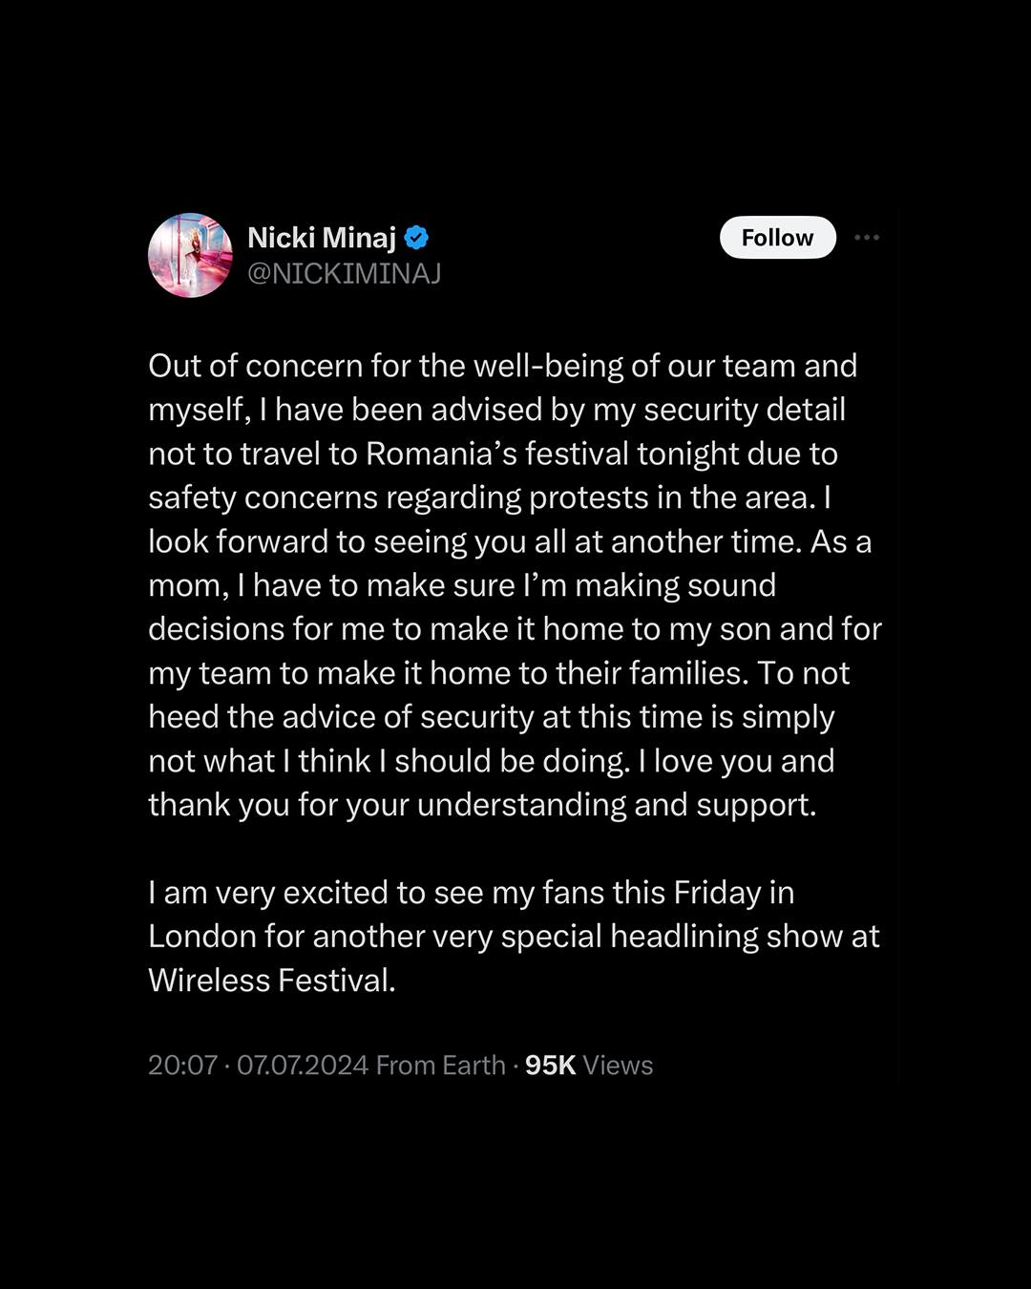Image resolution: width=1031 pixels, height=1289 pixels.
Task: Click the blue verified checkmark badge
Action: (x=416, y=238)
